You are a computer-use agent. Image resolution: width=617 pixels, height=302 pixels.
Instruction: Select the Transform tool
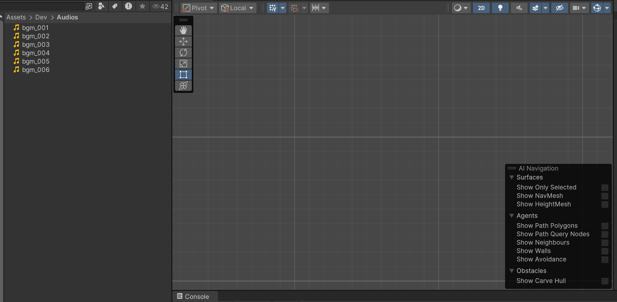[183, 86]
